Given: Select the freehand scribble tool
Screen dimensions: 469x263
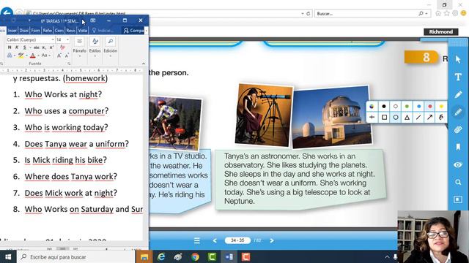Looking at the screenshot, I should 441,118.
